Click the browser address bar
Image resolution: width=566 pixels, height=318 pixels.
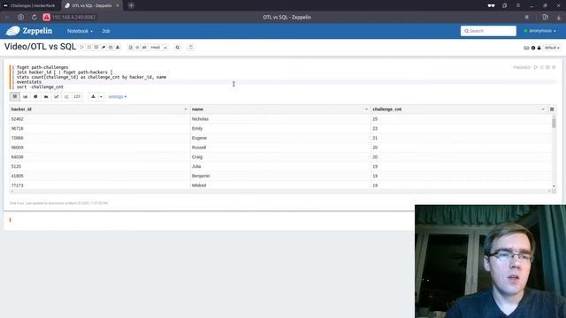click(x=73, y=17)
